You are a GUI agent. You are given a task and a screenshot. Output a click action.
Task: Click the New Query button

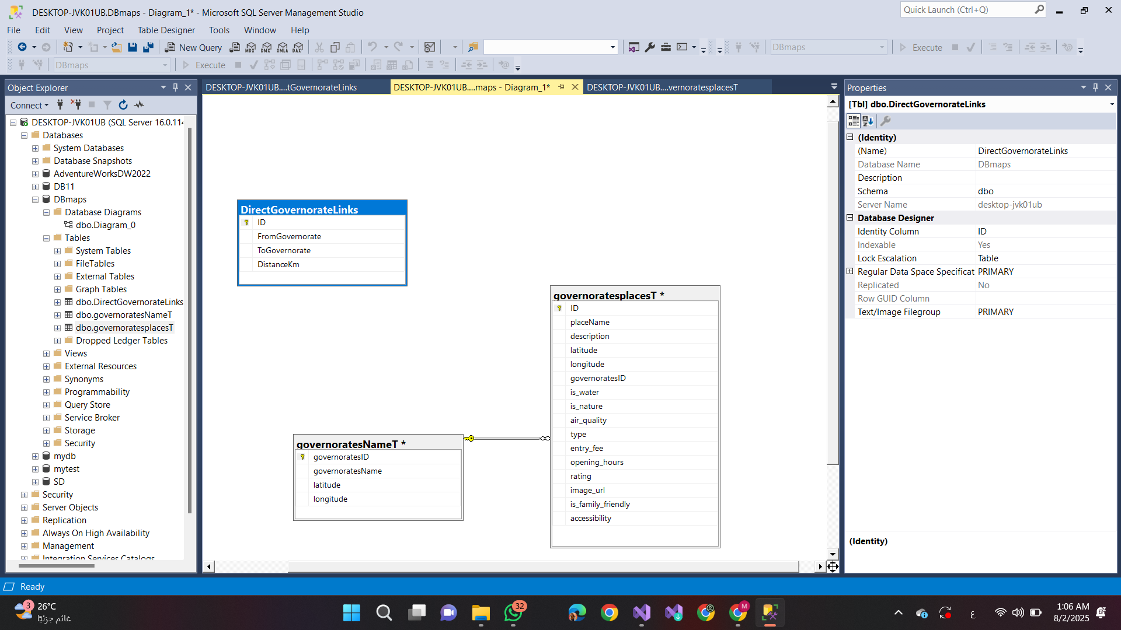point(194,47)
